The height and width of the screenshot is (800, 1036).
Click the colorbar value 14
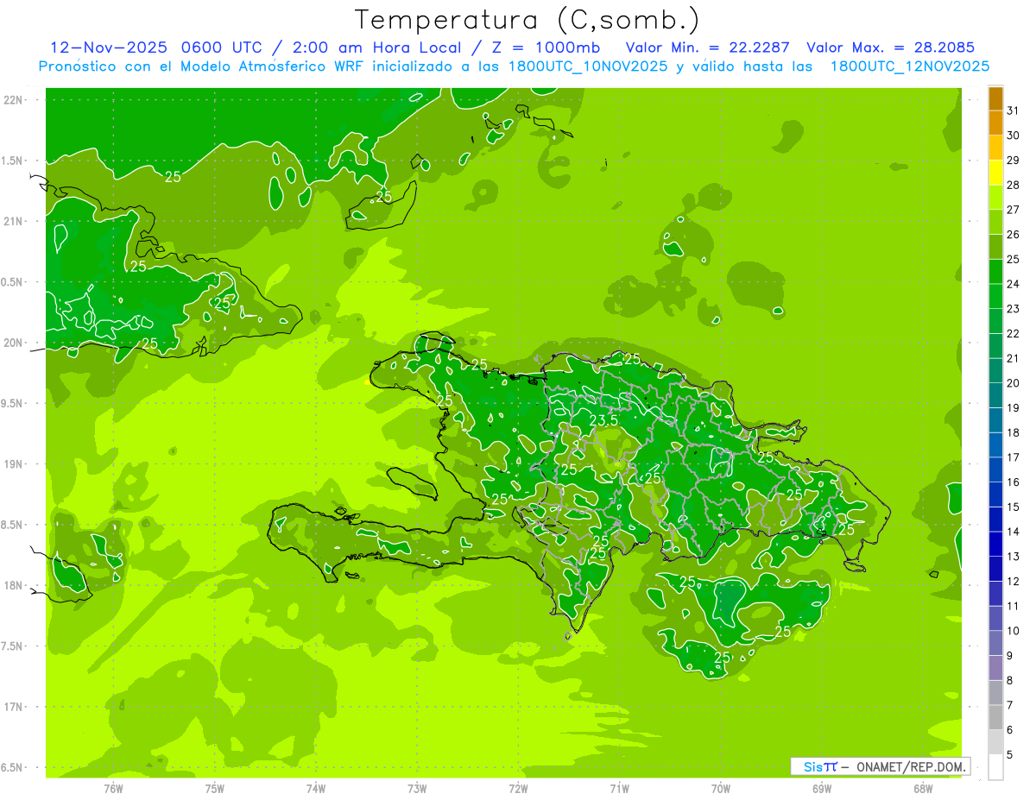[1013, 532]
